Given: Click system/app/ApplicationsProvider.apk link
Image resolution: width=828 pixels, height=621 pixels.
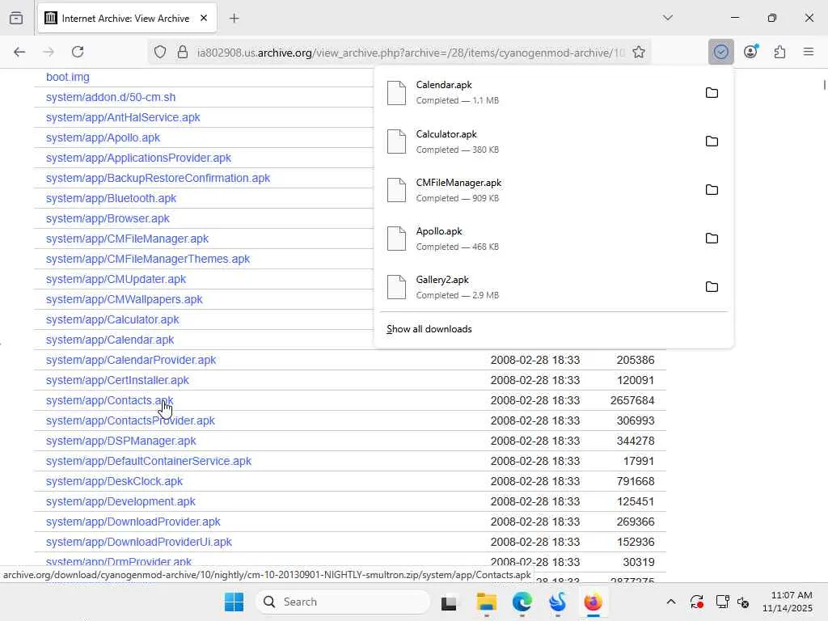Looking at the screenshot, I should [x=138, y=158].
